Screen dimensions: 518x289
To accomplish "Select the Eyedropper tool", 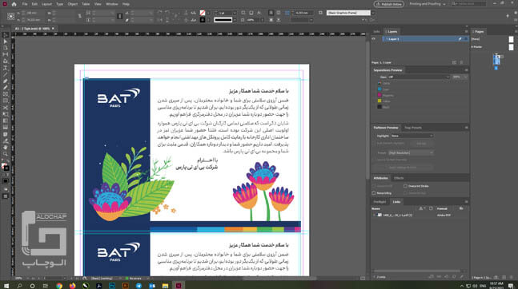I will pos(6,141).
